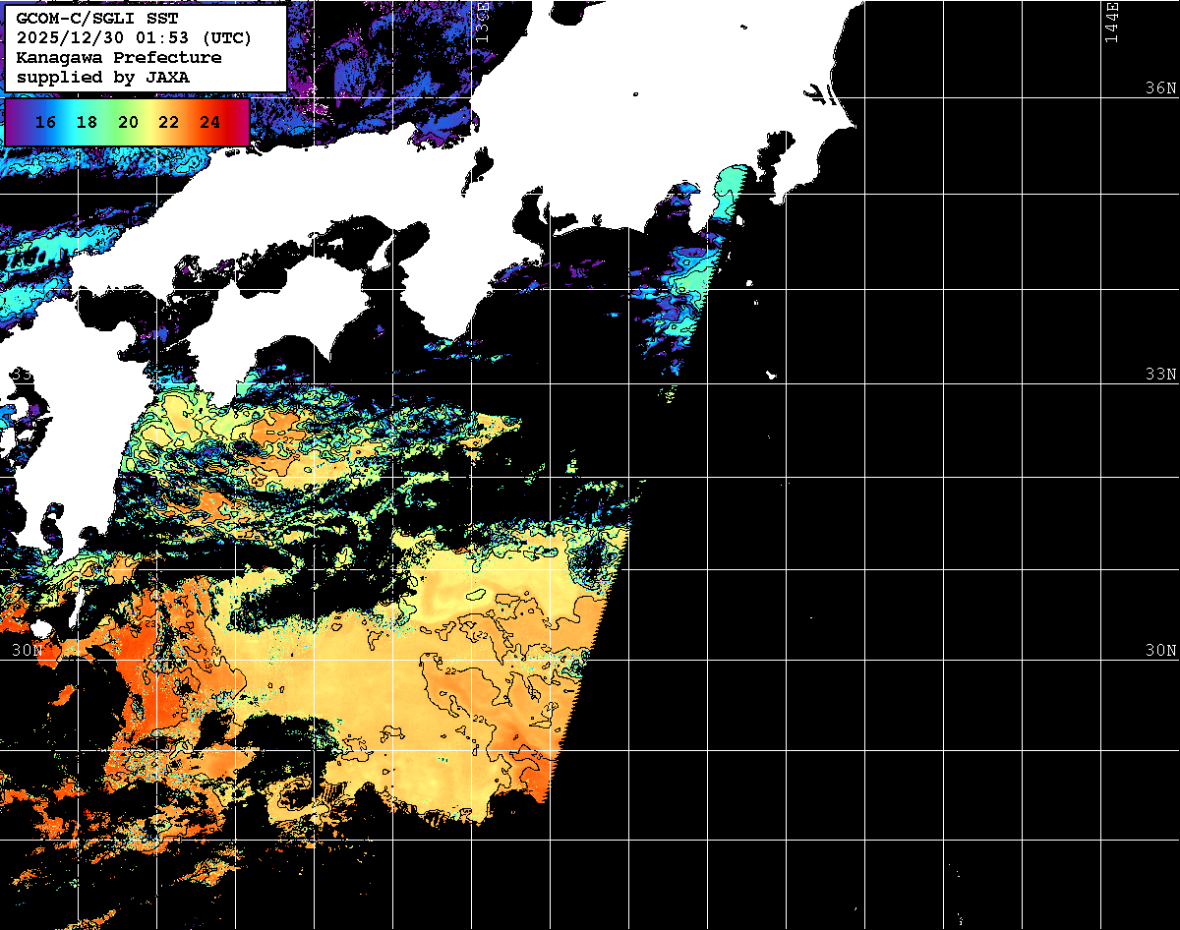The image size is (1180, 930).
Task: Select the 18 mark on the temperature legend
Action: 87,123
